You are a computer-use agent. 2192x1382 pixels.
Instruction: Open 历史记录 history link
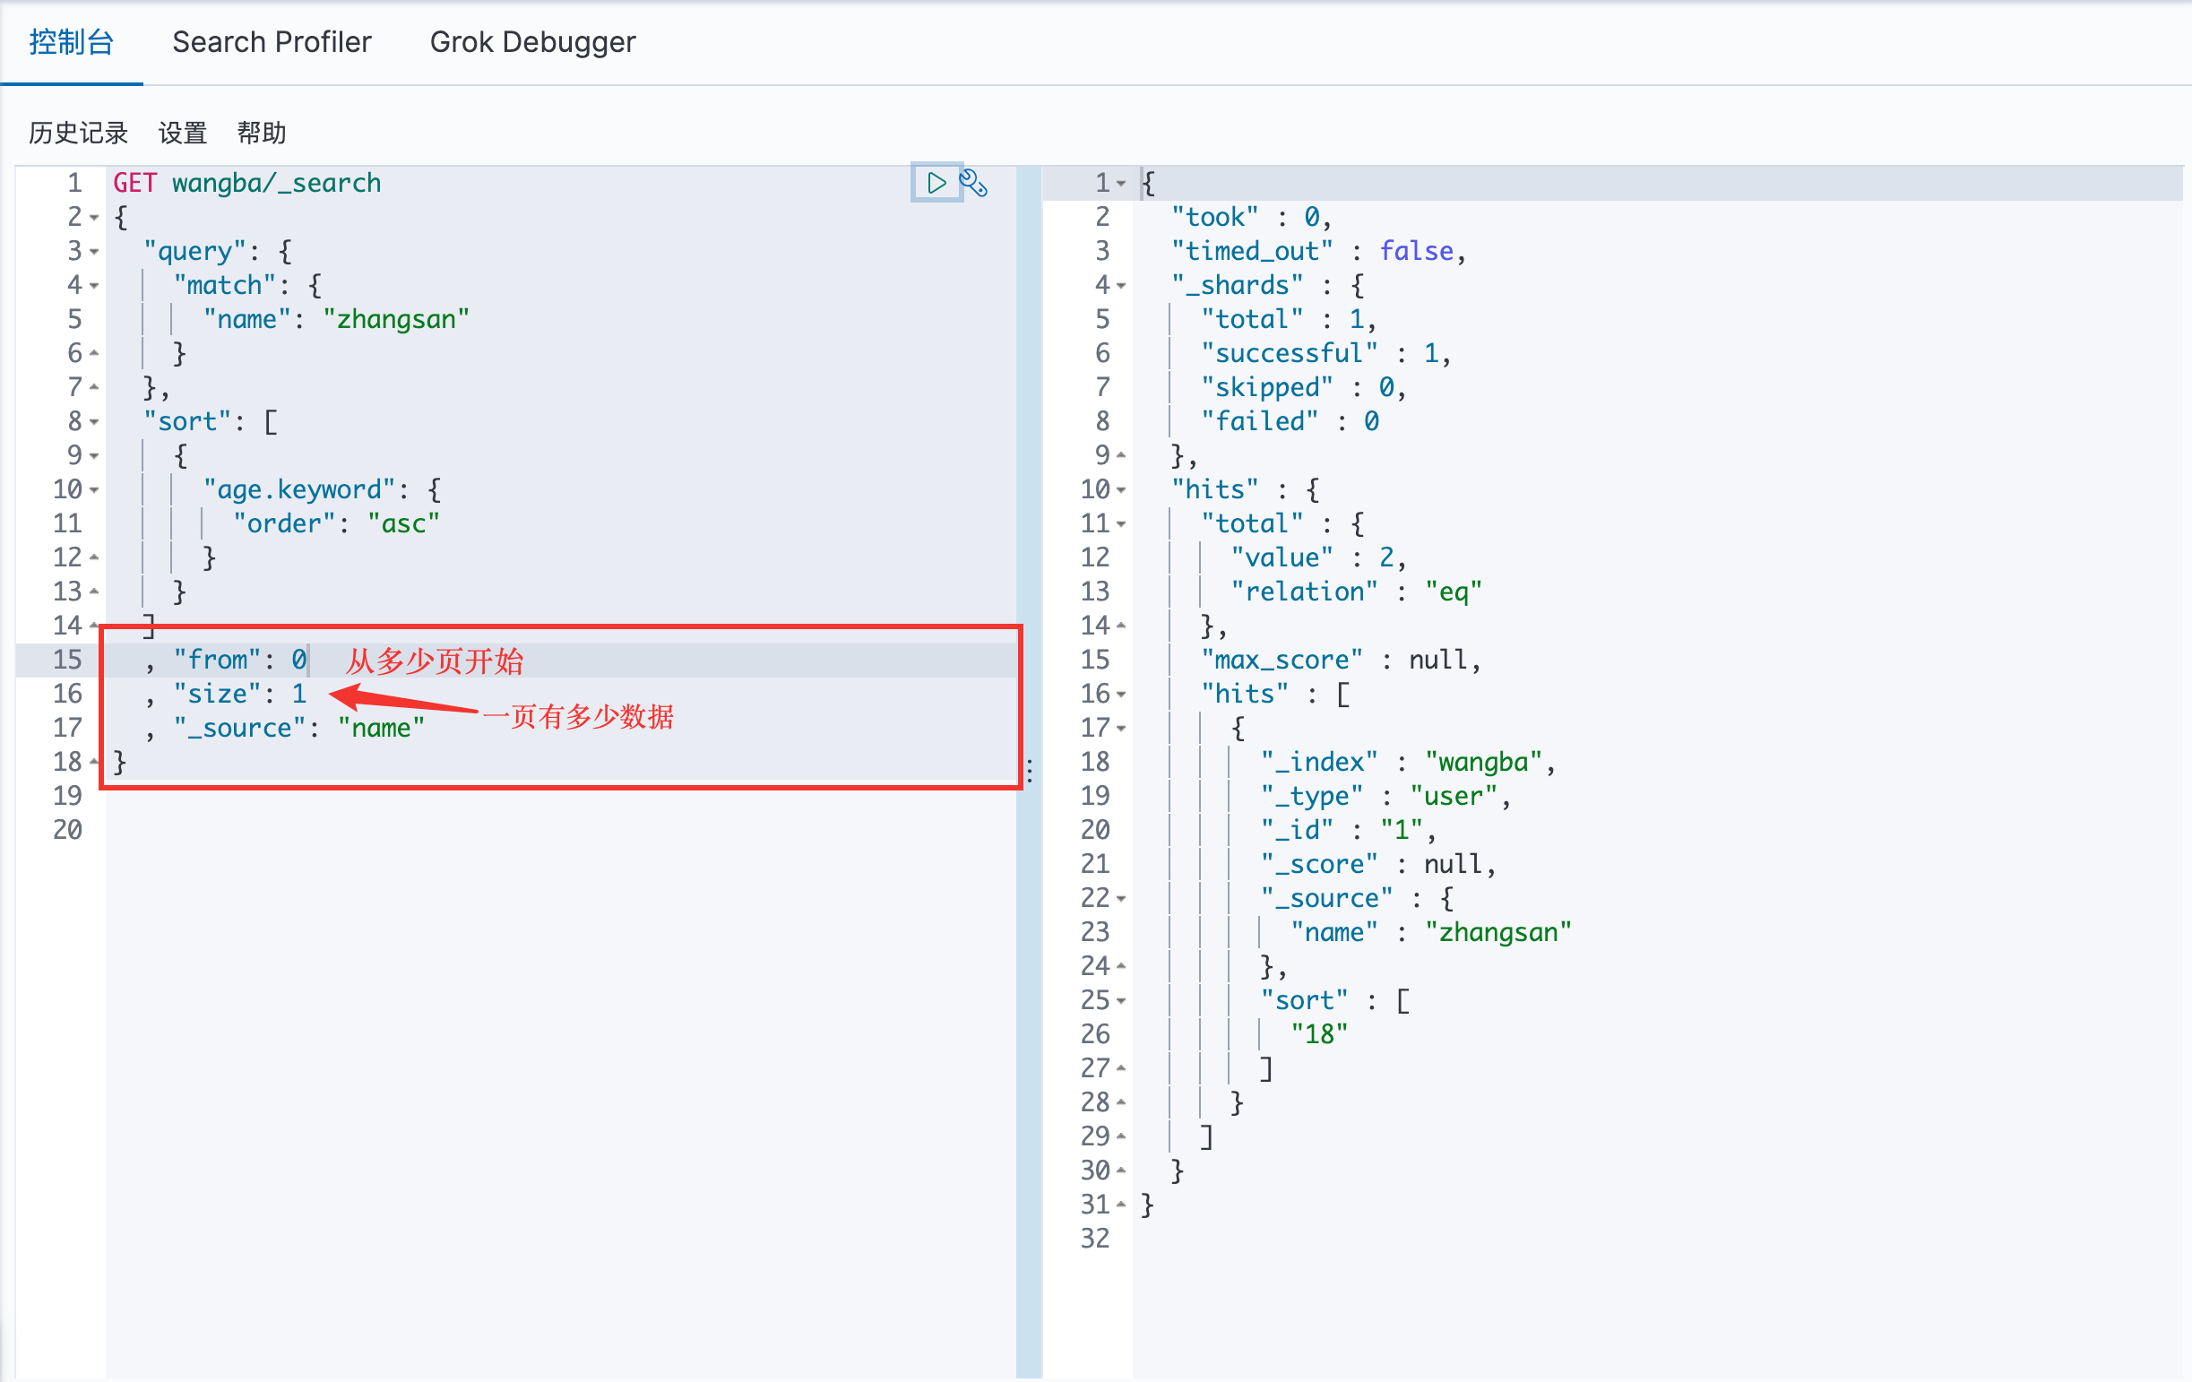coord(78,133)
